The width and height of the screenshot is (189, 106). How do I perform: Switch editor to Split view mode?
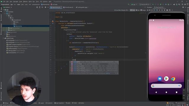138,10
